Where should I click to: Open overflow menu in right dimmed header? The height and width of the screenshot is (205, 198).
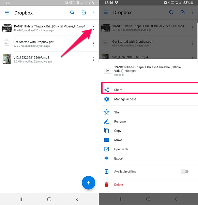tap(193, 12)
